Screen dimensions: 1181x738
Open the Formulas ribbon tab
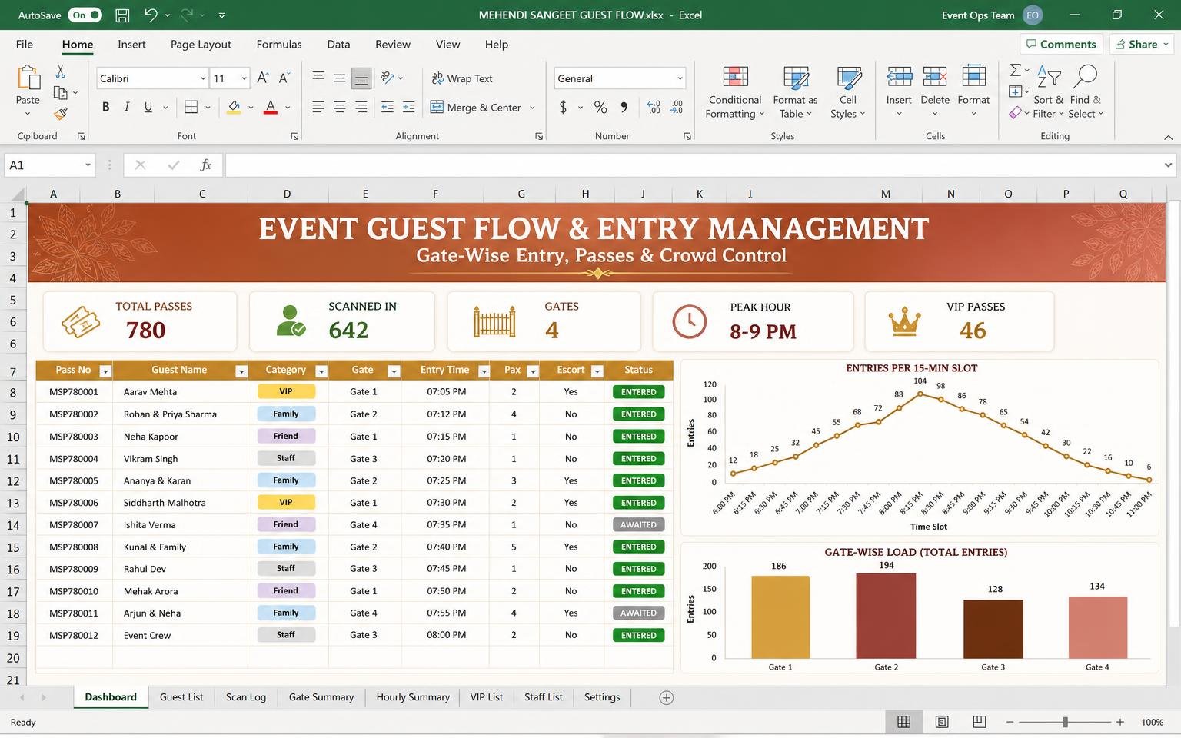279,45
